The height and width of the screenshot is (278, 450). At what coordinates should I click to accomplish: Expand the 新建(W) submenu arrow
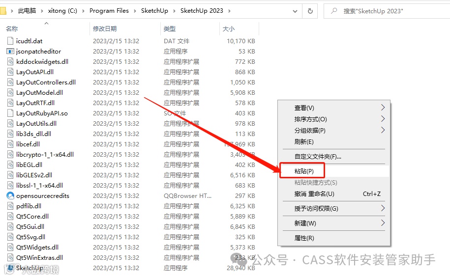[383, 222]
